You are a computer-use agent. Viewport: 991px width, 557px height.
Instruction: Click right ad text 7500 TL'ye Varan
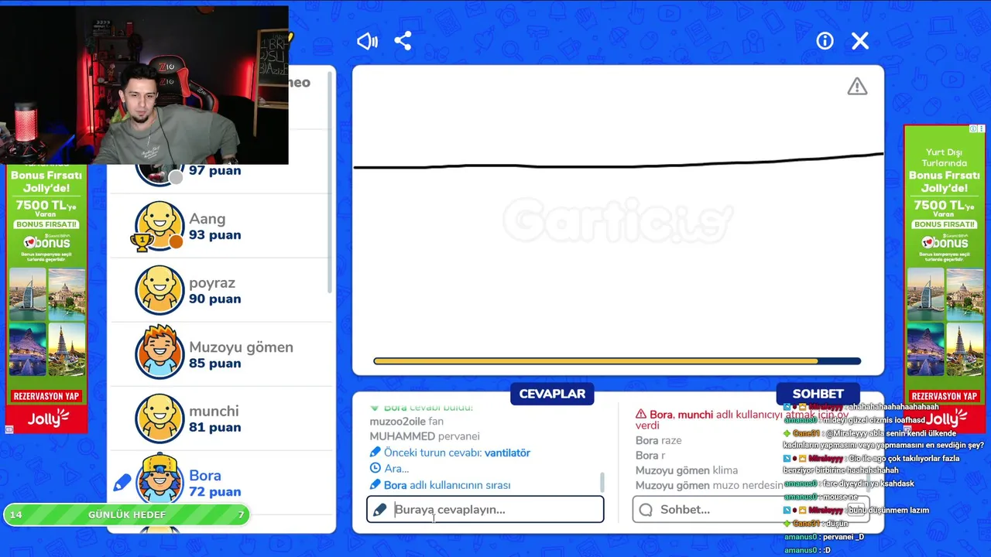(x=943, y=207)
